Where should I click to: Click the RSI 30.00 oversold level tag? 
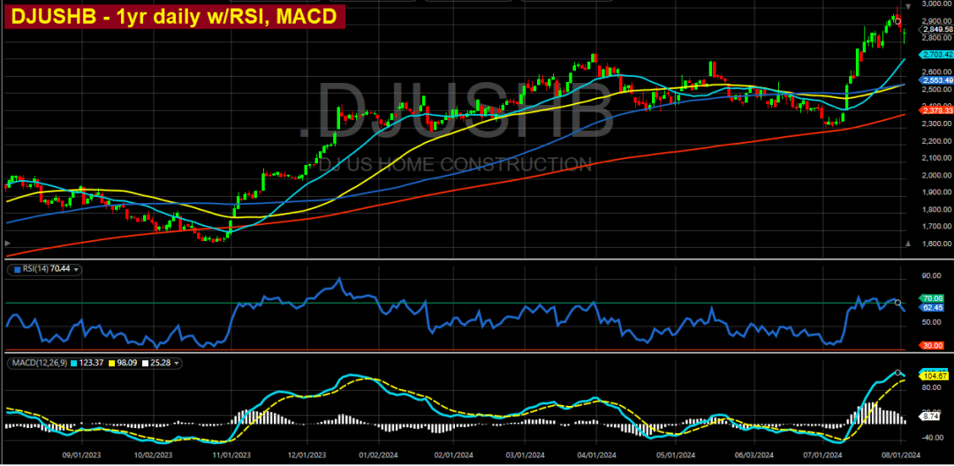tap(934, 345)
